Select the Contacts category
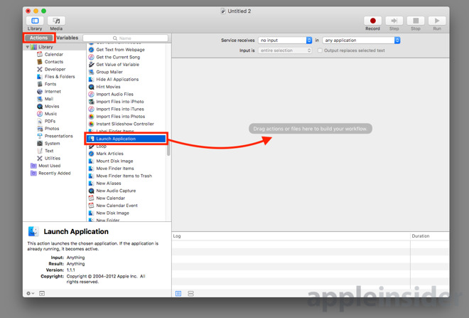This screenshot has width=469, height=318. coord(54,62)
